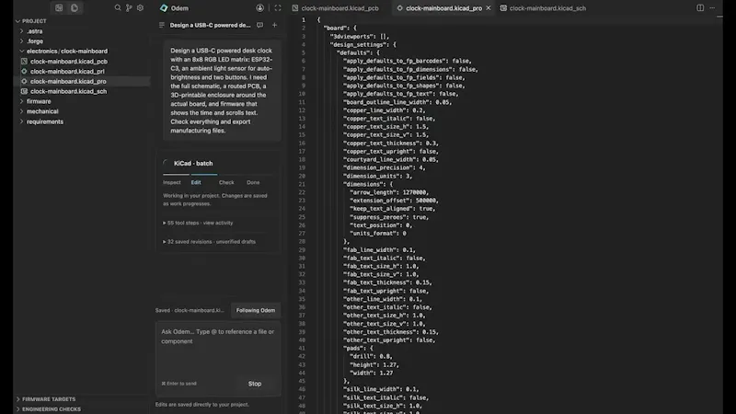Viewport: 736px width, 414px height.
Task: Expand the requirements folder
Action: pyautogui.click(x=21, y=121)
